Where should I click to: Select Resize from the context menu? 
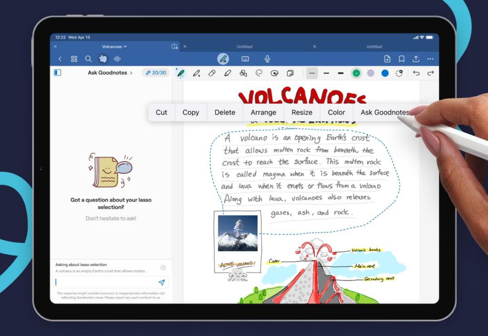(302, 112)
